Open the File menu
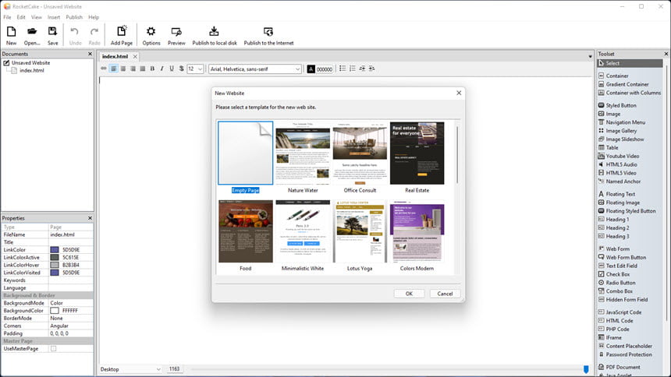The width and height of the screenshot is (671, 377). click(7, 17)
